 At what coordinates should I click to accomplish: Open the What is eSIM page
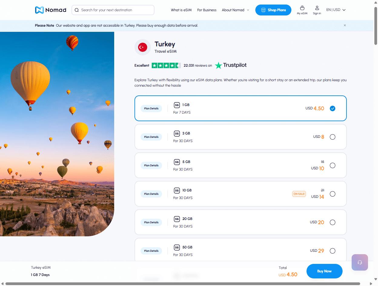tap(181, 10)
